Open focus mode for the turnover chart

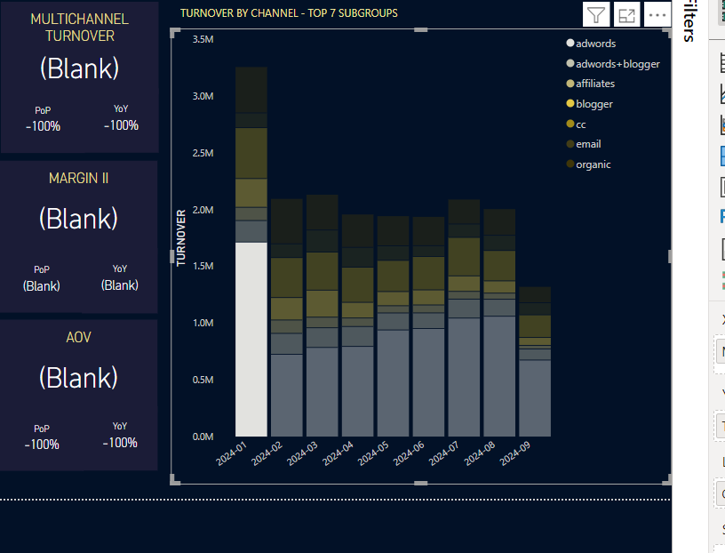(x=626, y=15)
